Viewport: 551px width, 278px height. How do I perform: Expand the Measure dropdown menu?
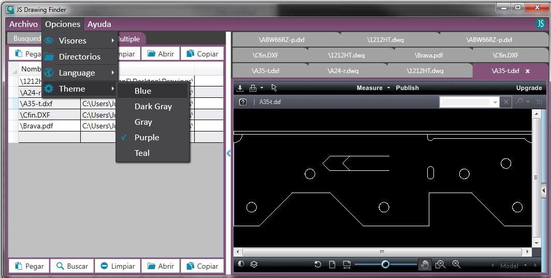coord(373,88)
